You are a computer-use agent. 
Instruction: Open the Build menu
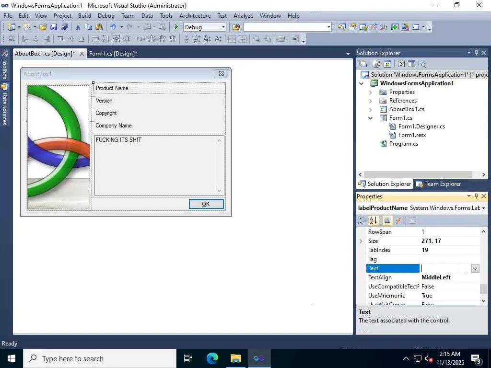pyautogui.click(x=84, y=16)
